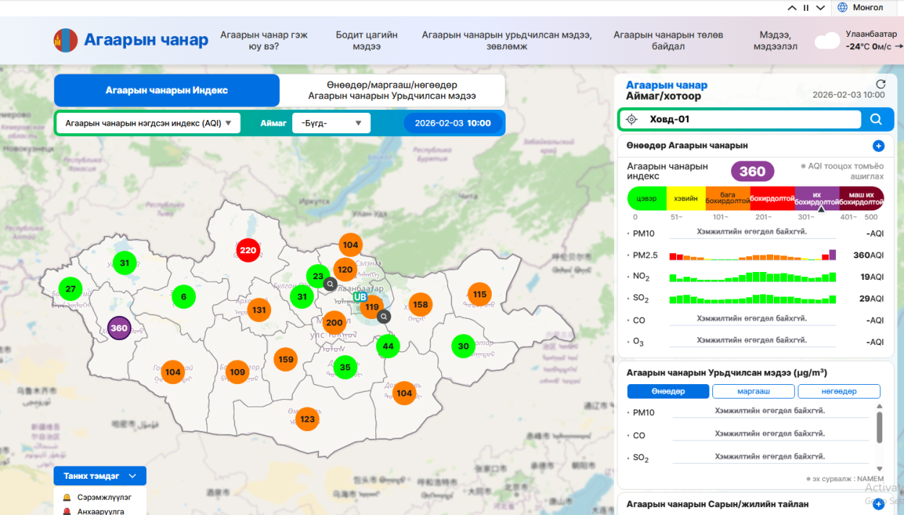Select the Өнөөдөр forecast option
The width and height of the screenshot is (904, 515).
click(x=668, y=391)
